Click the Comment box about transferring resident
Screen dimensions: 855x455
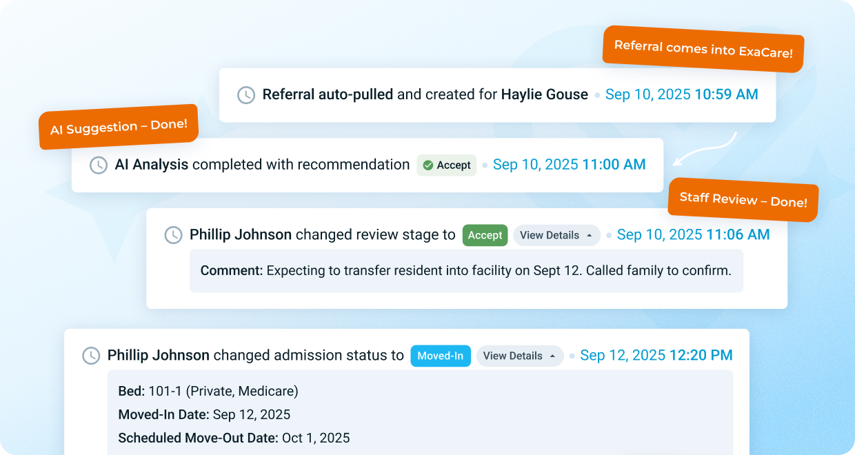tap(466, 271)
